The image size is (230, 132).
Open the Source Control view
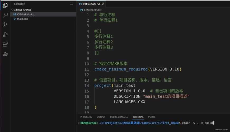5,25
